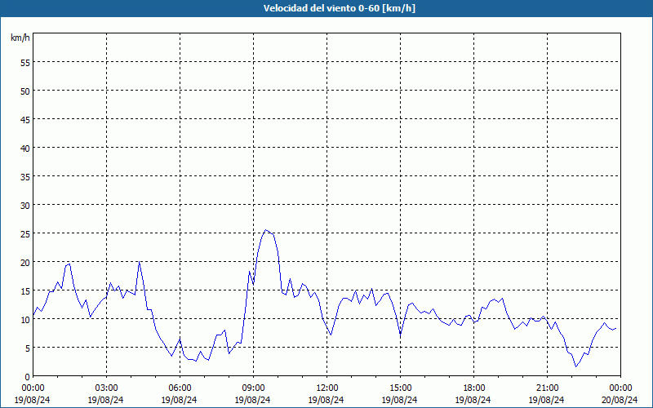
Task: Select the y-axis tick label 45
Action: pos(25,119)
